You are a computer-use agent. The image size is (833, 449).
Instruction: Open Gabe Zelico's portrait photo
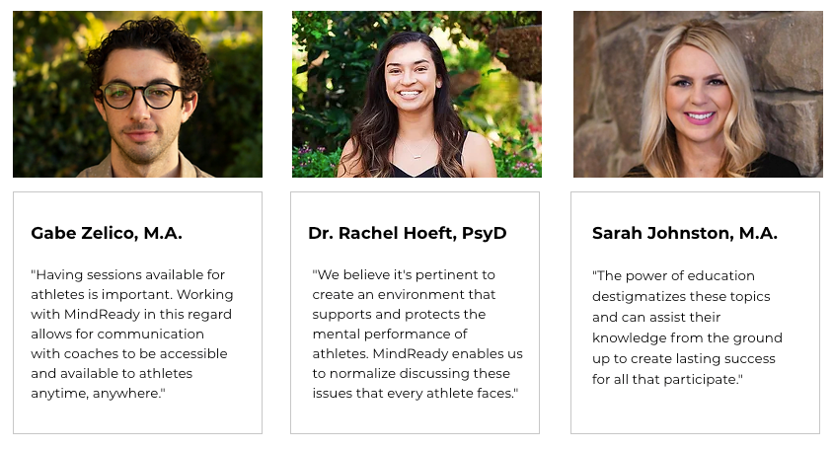(137, 94)
